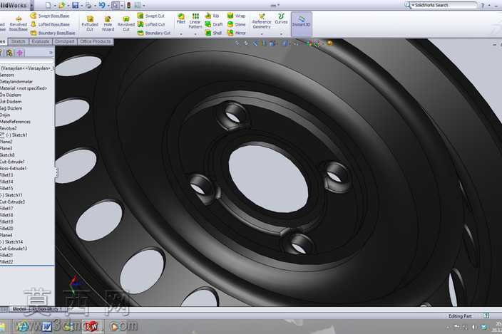The height and width of the screenshot is (334, 502).
Task: Expand the feature manager panel chevron
Action: [x=51, y=53]
